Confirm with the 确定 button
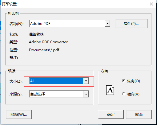 111,115
